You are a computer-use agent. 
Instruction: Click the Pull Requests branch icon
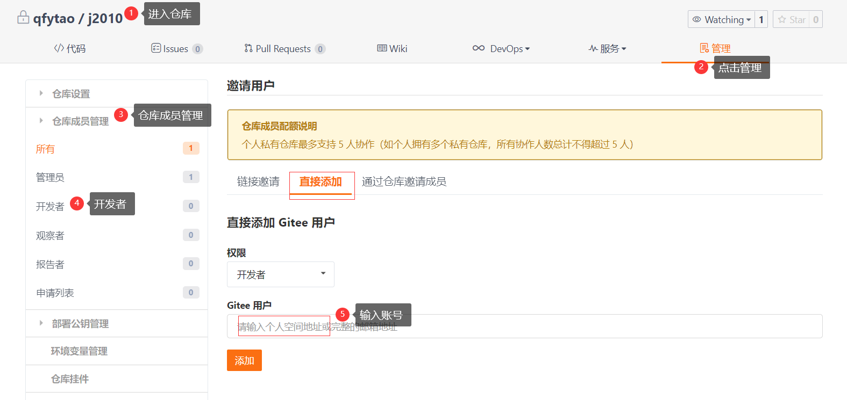pos(248,48)
